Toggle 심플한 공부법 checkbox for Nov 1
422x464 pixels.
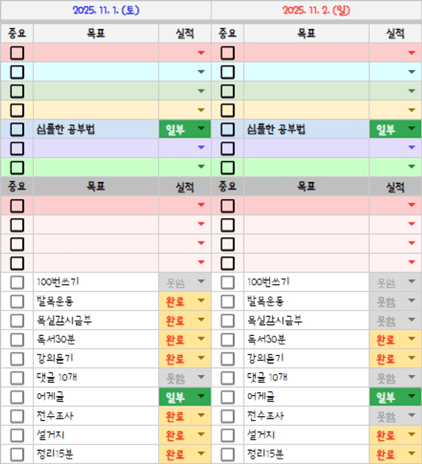click(x=17, y=130)
